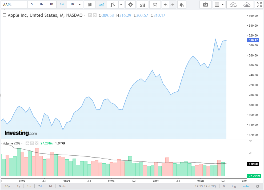Image resolution: width=264 pixels, height=190 pixels.
Task: Open Volume indicator settings gear
Action: (32, 143)
